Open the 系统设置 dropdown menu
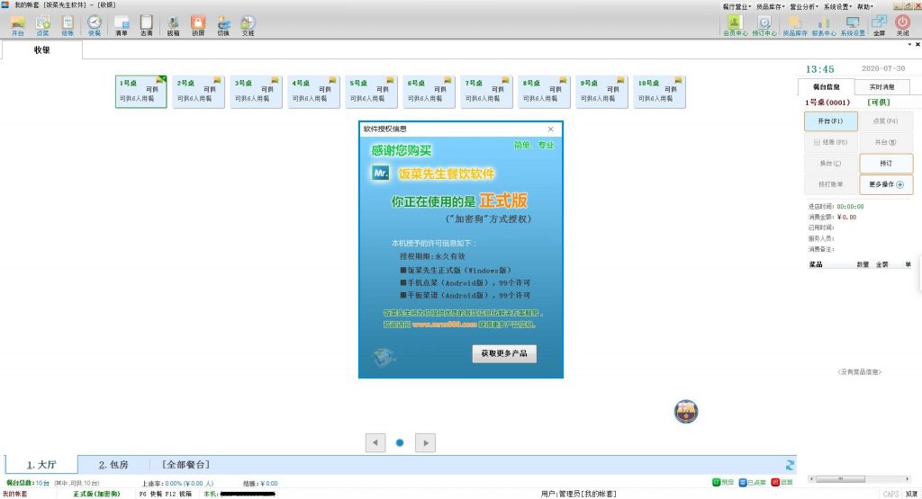The image size is (922, 499). (x=838, y=6)
